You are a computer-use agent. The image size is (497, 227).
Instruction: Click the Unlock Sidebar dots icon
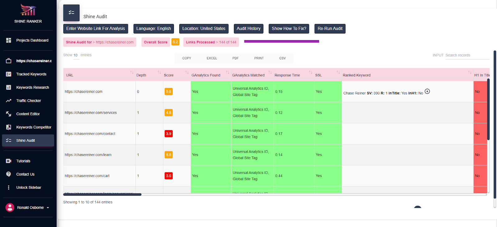(x=9, y=188)
